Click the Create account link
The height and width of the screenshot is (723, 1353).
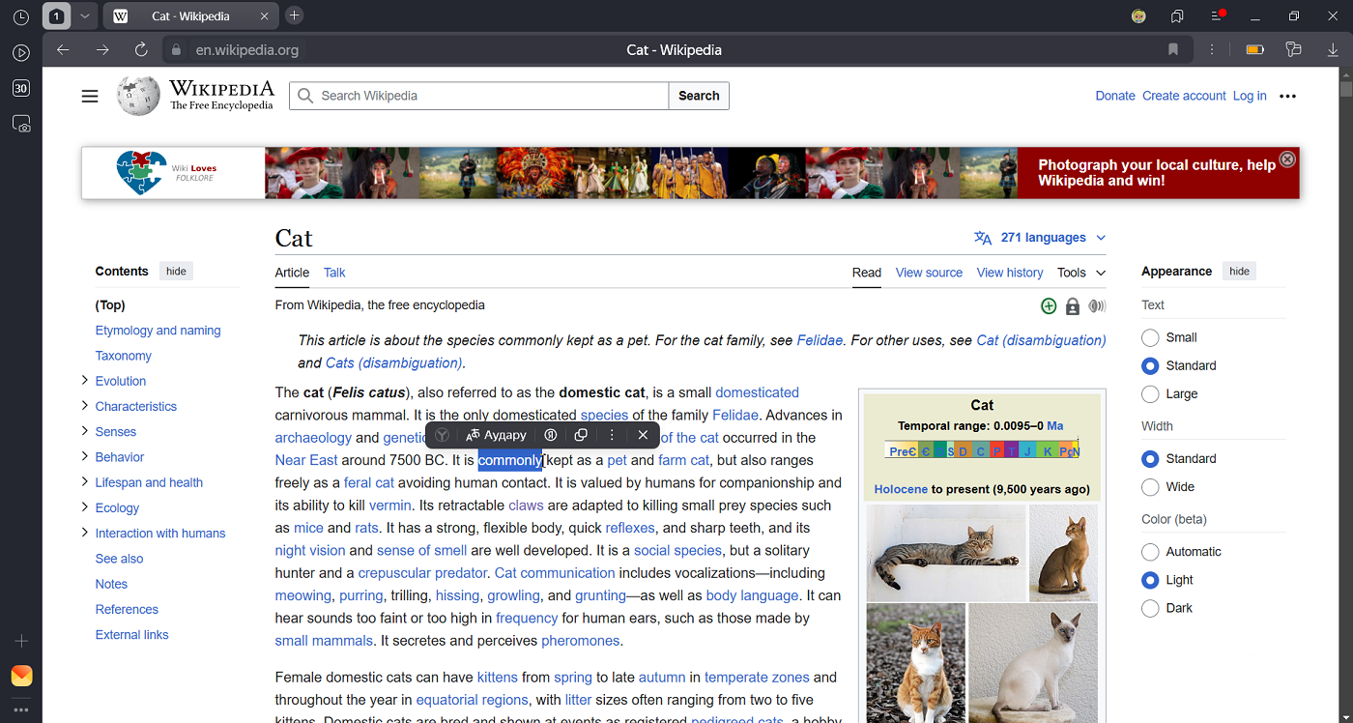point(1184,96)
